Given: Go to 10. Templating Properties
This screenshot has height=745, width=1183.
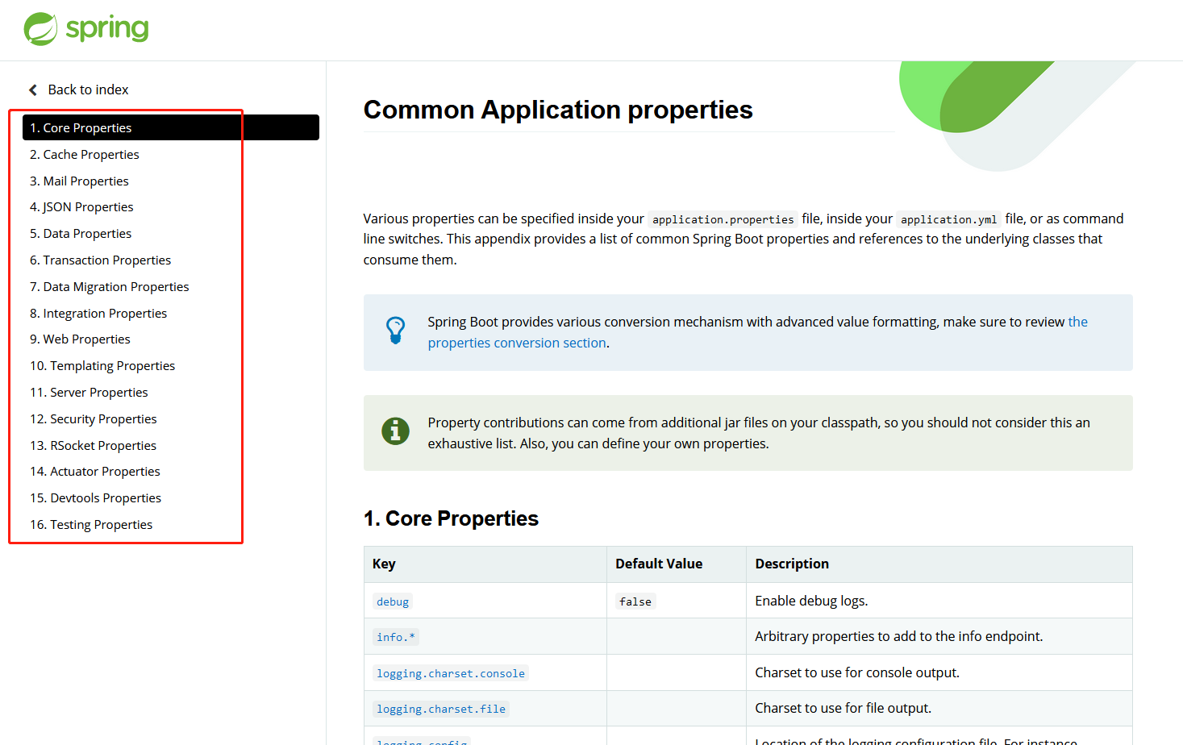Looking at the screenshot, I should [x=102, y=366].
